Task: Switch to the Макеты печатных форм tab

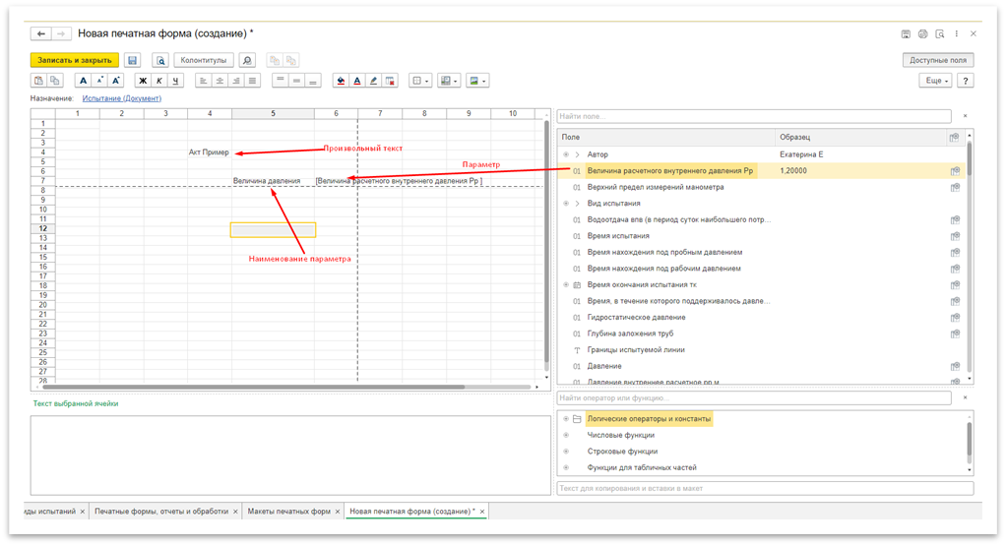Action: point(288,512)
